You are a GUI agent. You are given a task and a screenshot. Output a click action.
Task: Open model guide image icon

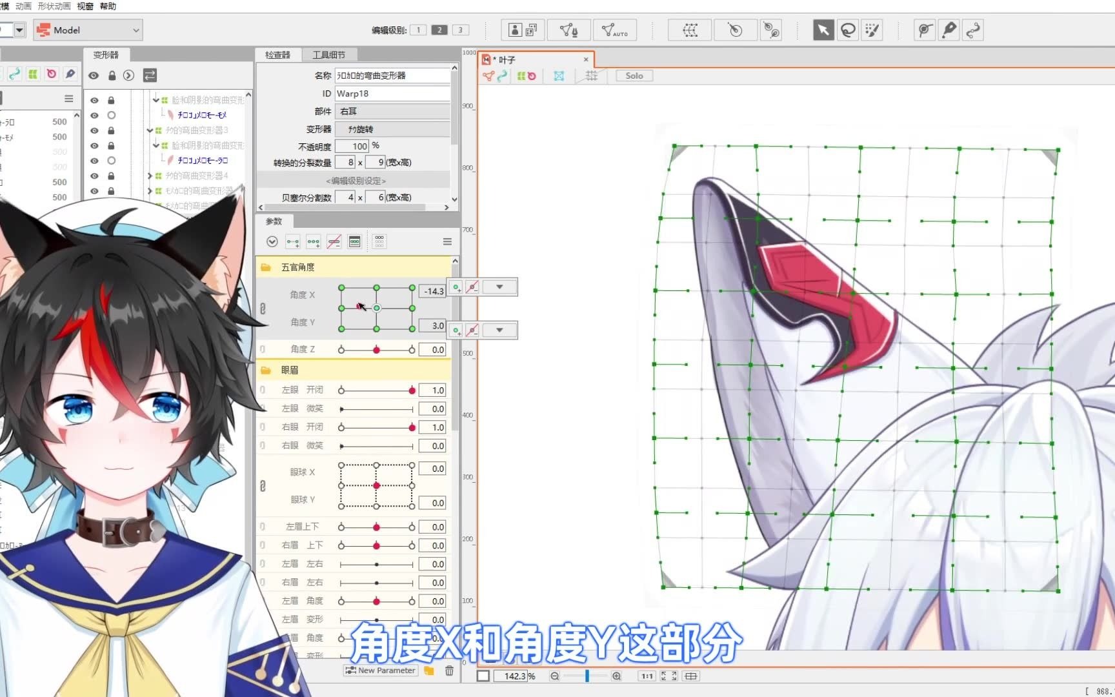[x=515, y=30]
